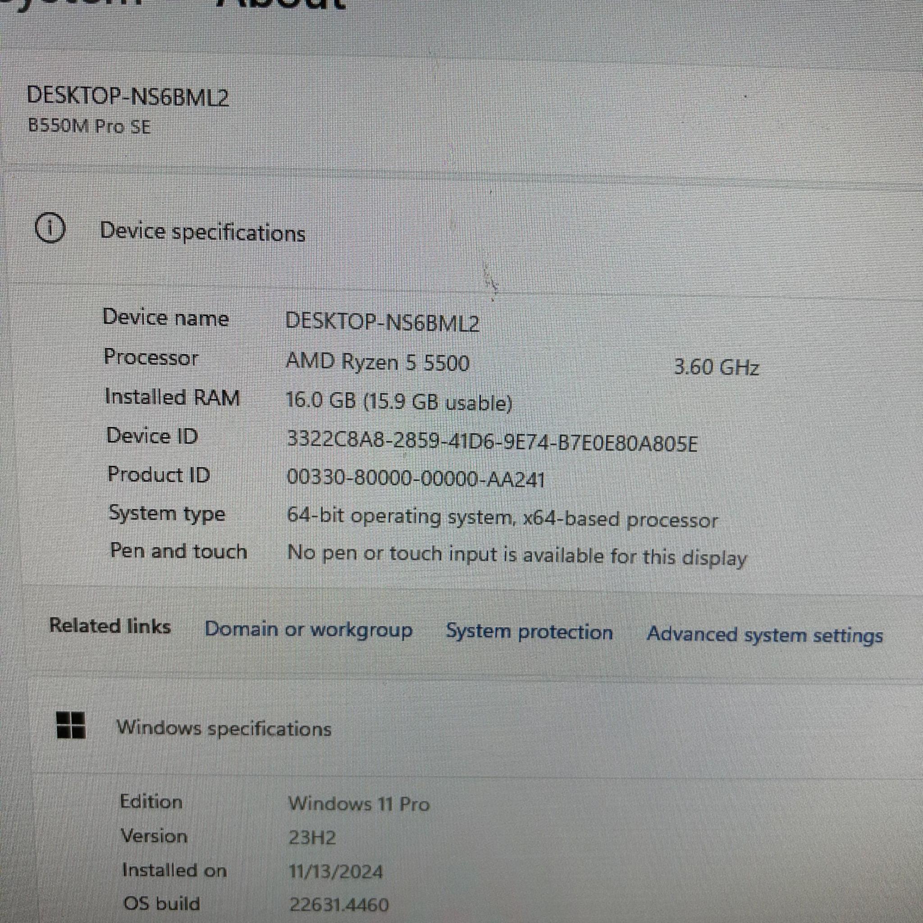This screenshot has height=923, width=923.
Task: Click the Pen and touch value text
Action: click(517, 556)
